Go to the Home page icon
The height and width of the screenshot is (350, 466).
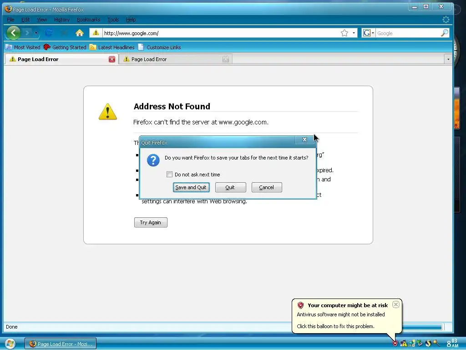(x=79, y=33)
